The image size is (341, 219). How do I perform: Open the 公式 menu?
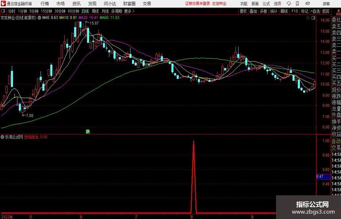tap(266, 4)
